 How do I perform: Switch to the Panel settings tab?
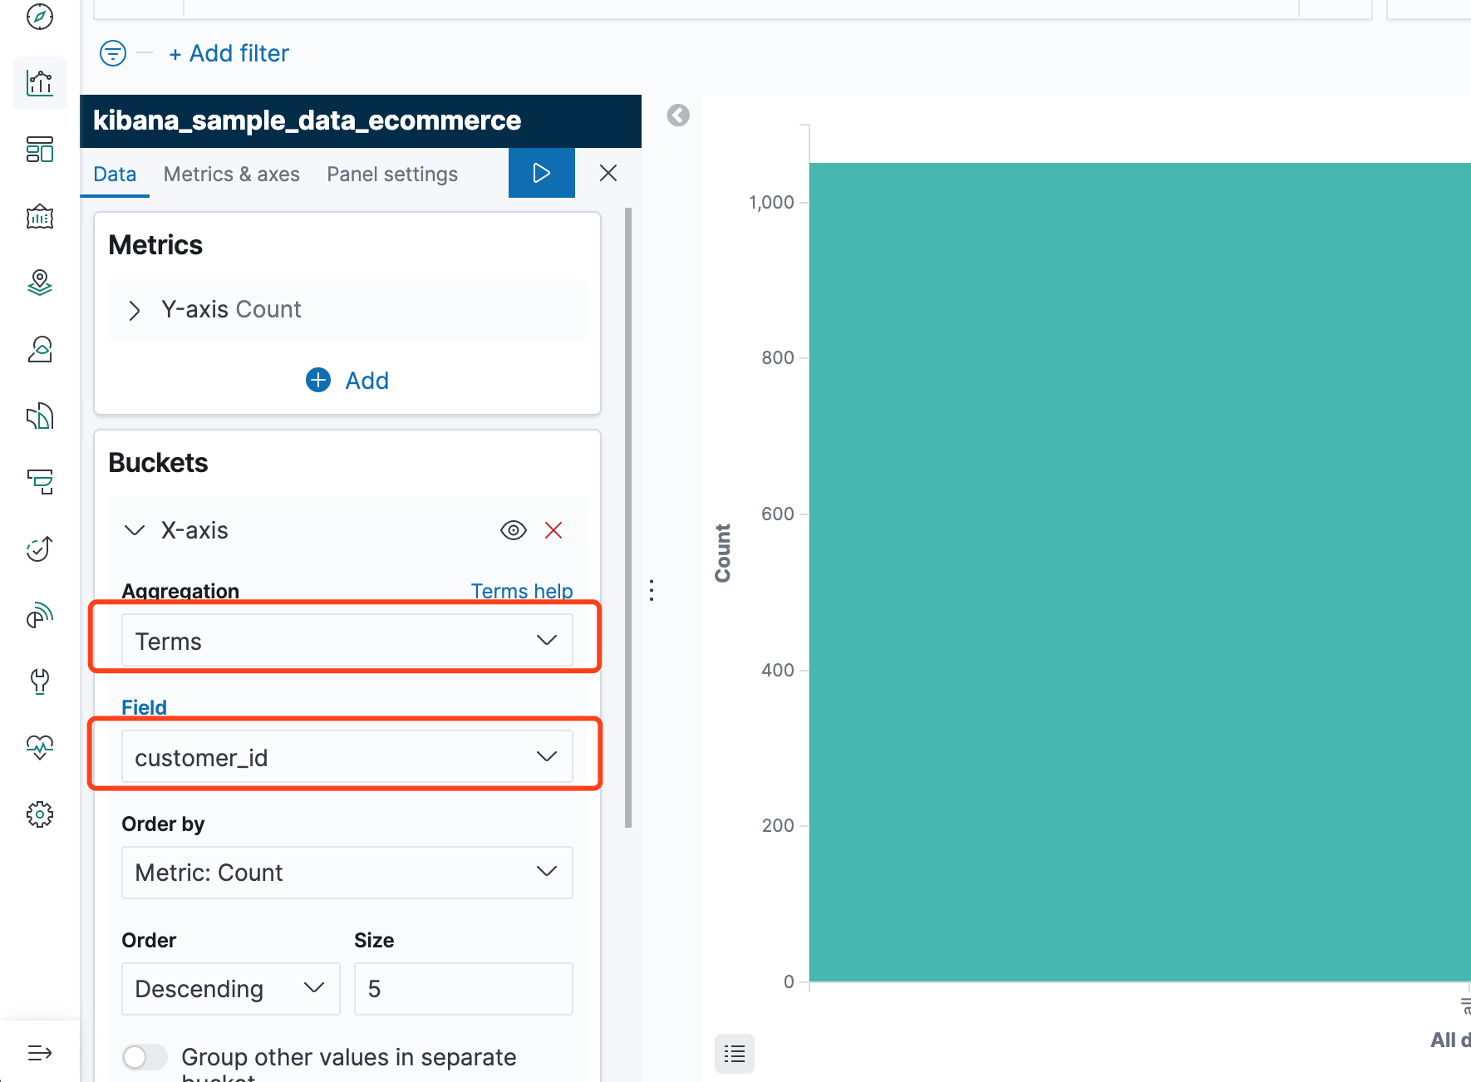391,174
